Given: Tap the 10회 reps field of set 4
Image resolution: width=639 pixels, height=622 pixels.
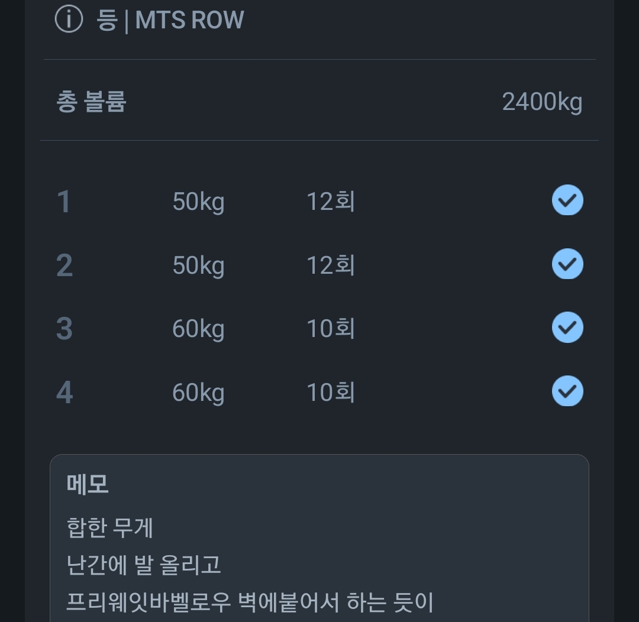Looking at the screenshot, I should coord(330,391).
